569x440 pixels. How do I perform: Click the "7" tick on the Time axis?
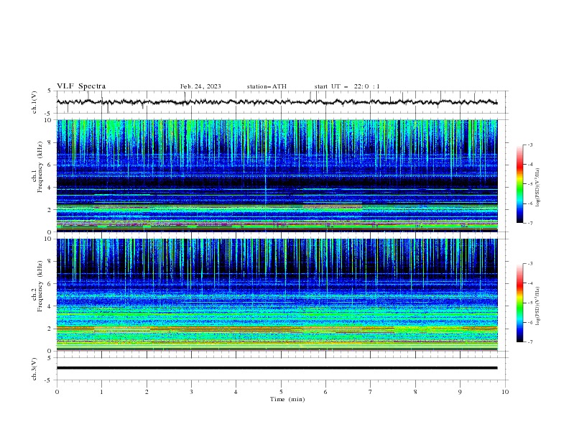pyautogui.click(x=371, y=392)
